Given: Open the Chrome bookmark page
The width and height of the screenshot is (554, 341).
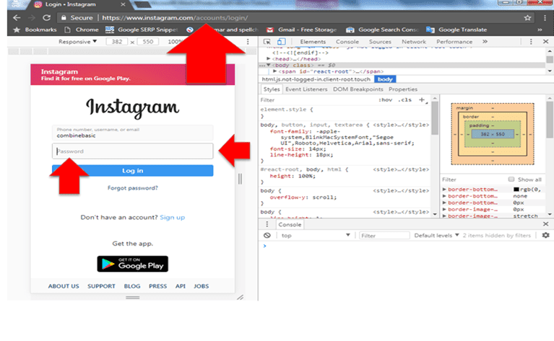Looking at the screenshot, I should (x=82, y=30).
